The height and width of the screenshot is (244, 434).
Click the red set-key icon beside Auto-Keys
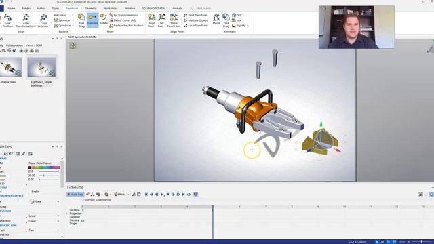(x=87, y=195)
